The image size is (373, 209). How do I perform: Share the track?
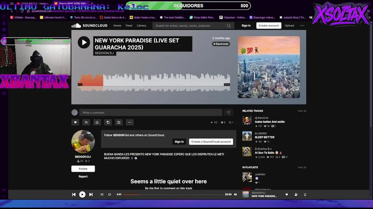pos(97,122)
